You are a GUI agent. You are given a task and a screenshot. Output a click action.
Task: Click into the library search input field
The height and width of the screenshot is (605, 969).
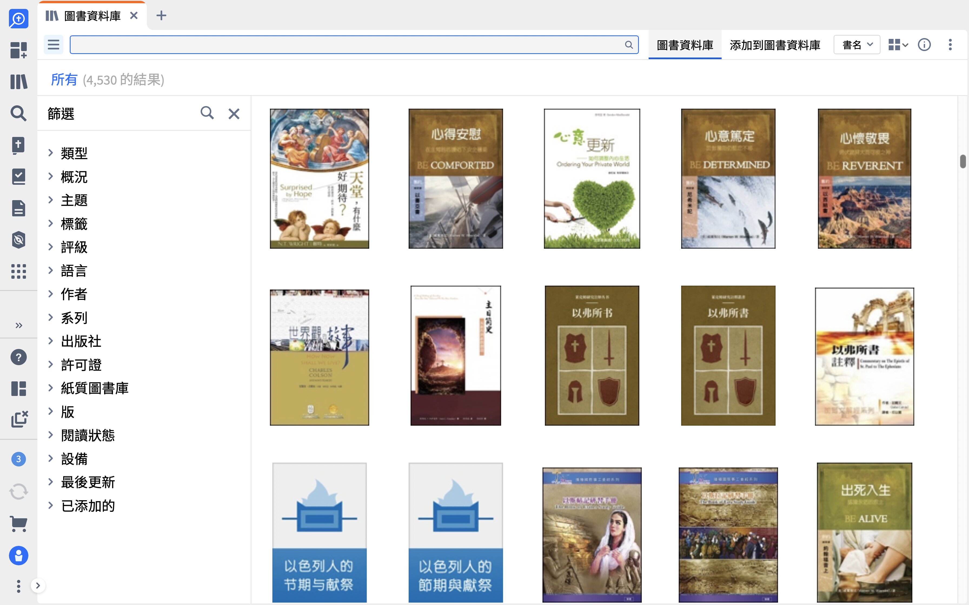click(354, 45)
